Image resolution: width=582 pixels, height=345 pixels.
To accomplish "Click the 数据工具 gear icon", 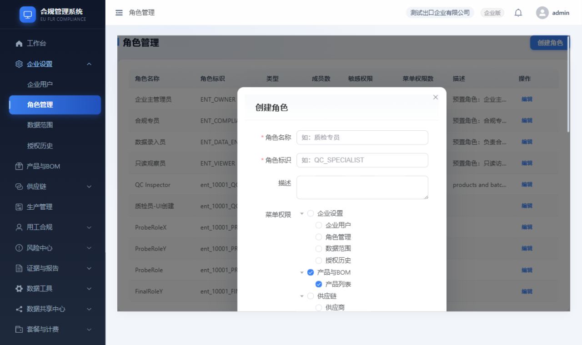I will pos(19,289).
